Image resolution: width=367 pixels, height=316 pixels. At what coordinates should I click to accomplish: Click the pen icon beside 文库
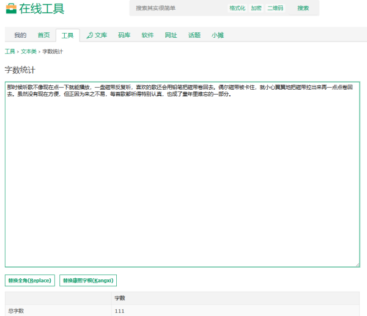[x=90, y=35]
